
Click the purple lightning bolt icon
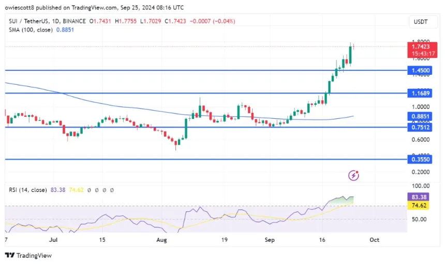(x=354, y=176)
